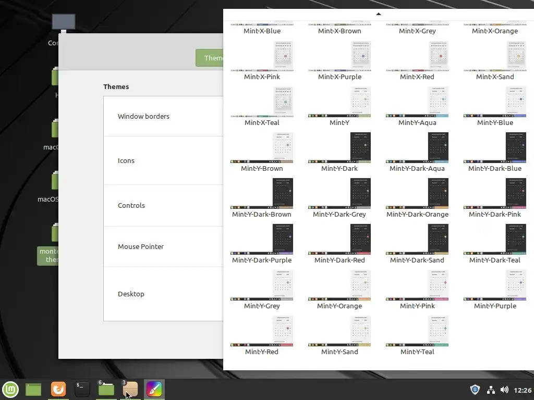534x400 pixels.
Task: Choose the Mint-X-Sand theme
Action: pos(495,61)
